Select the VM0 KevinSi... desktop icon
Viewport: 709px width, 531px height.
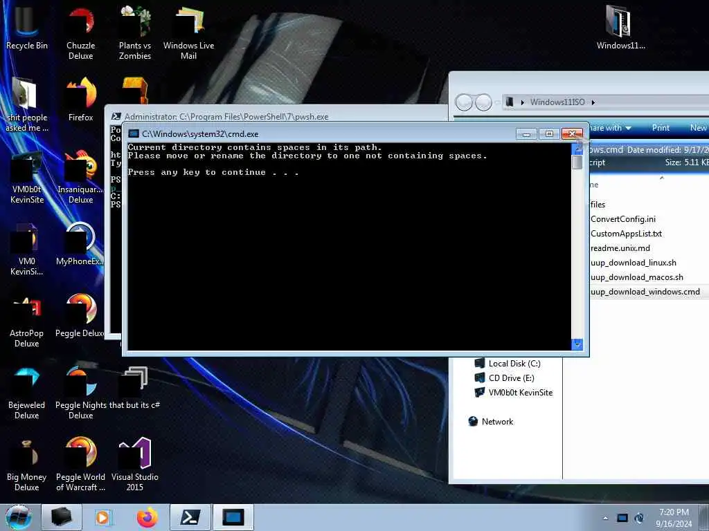coord(27,249)
